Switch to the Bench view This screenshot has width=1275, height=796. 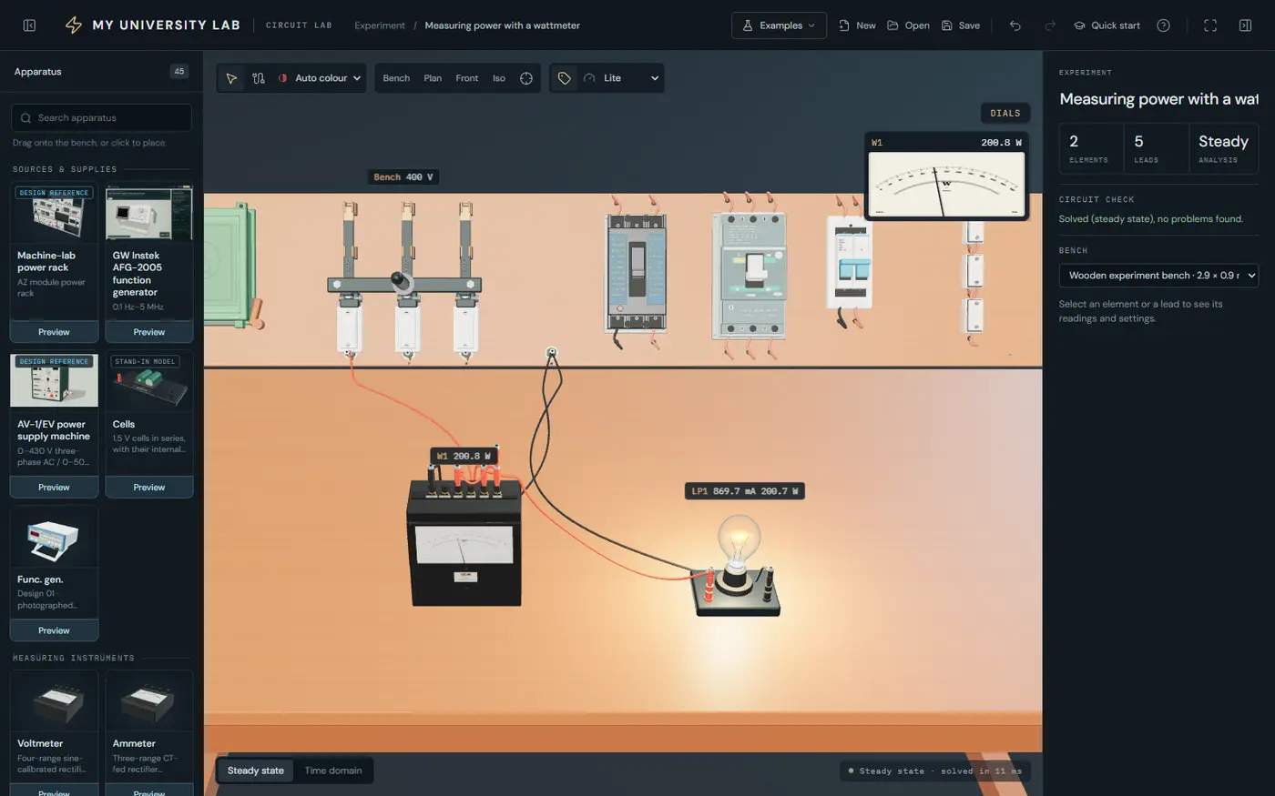click(x=396, y=78)
